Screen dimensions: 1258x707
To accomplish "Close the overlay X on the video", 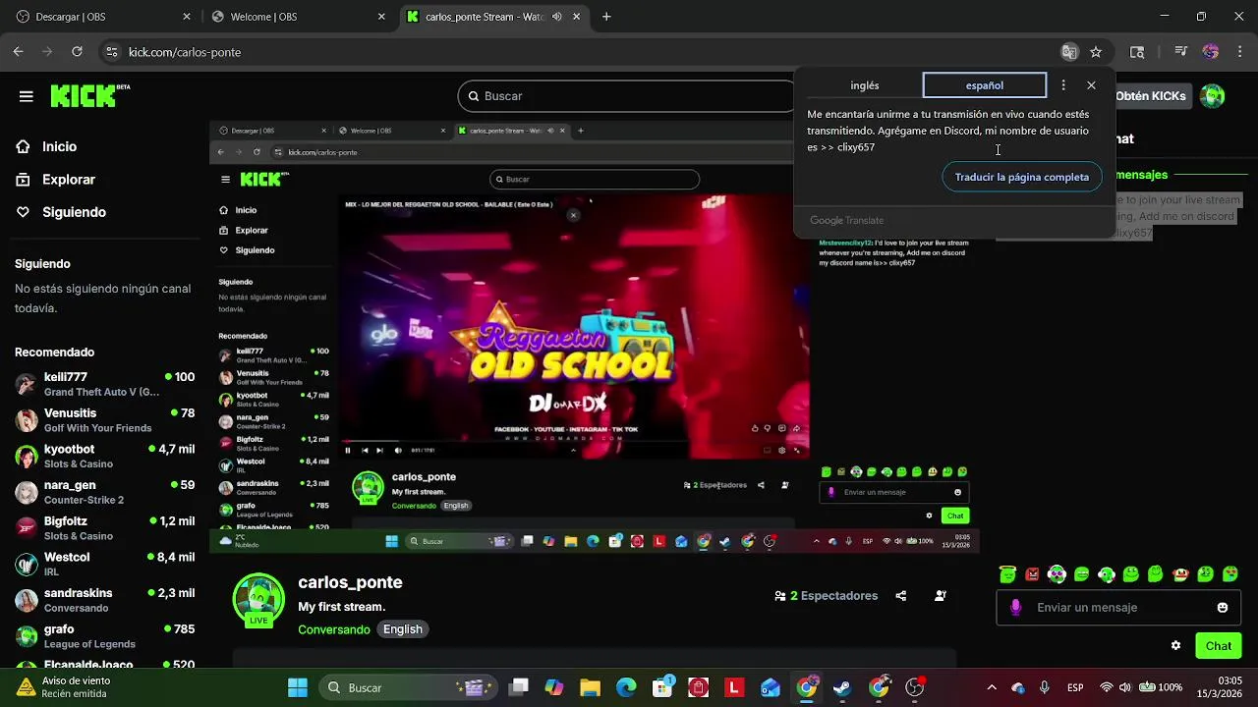I will 573,215.
